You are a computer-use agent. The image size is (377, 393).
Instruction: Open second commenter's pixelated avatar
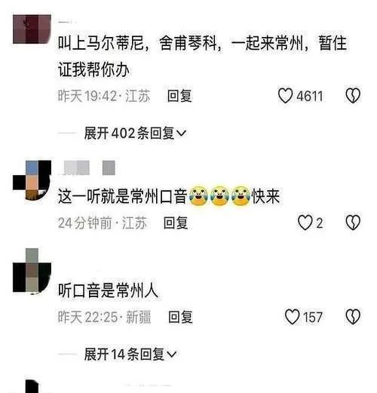[32, 180]
